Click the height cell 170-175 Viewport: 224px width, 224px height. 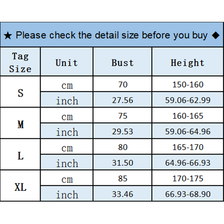tap(188, 178)
